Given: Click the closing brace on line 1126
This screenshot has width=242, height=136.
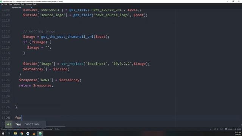Looking at the screenshot, I should [x=16, y=107].
